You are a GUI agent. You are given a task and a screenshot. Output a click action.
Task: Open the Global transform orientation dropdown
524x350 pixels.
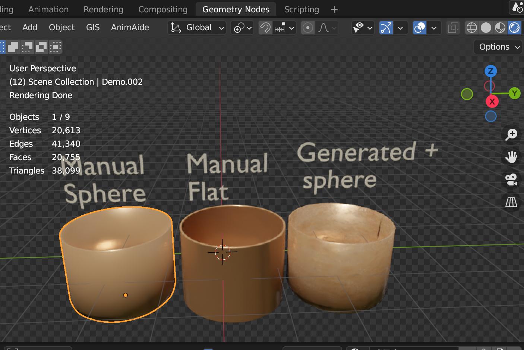point(196,28)
